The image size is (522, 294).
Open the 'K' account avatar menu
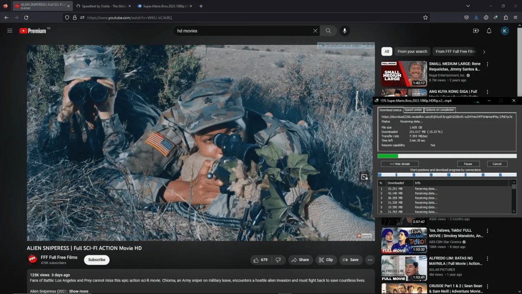(x=505, y=30)
